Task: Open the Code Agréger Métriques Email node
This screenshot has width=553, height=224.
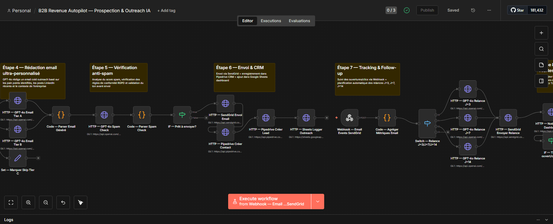Action: (x=387, y=118)
